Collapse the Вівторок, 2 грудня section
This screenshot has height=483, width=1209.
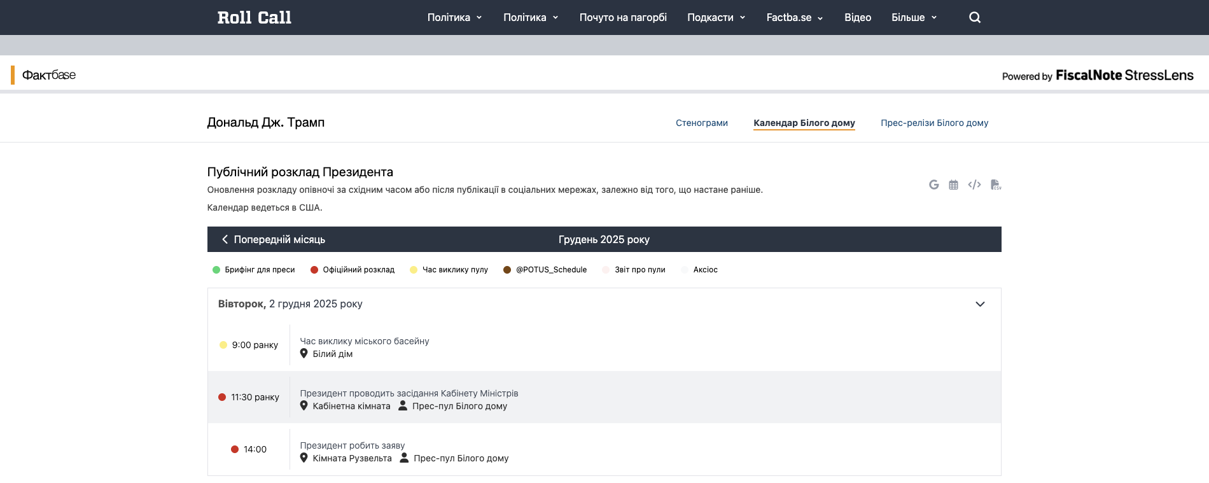click(x=980, y=304)
